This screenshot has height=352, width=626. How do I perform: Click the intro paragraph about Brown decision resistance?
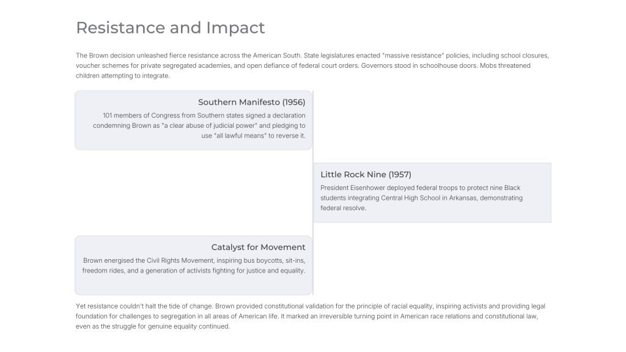(x=312, y=65)
